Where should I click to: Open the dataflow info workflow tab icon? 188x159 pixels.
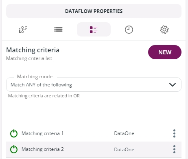pos(23,30)
